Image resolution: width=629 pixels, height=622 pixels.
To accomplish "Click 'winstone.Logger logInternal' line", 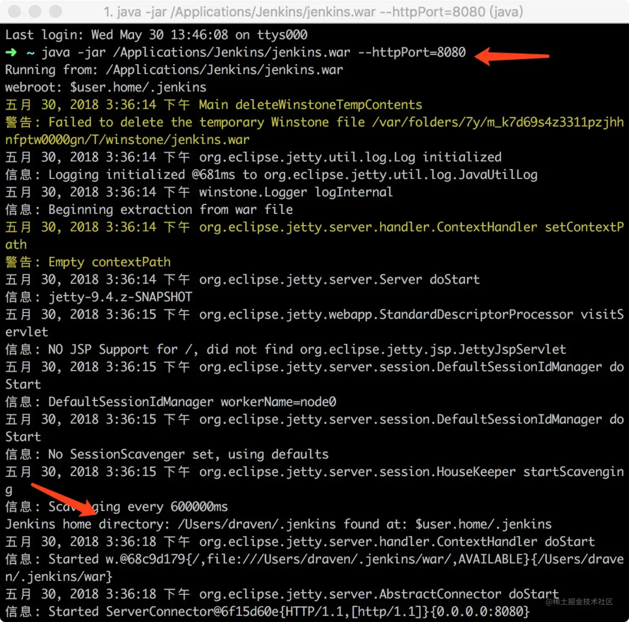I will pos(199,192).
